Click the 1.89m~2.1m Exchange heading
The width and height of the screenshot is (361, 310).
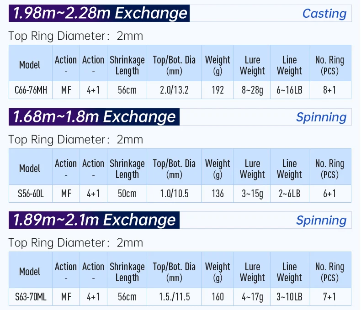(x=95, y=220)
